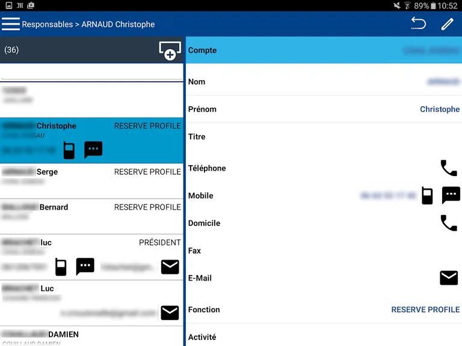Call luc PRÉSIDENT's mobile phone icon

(x=61, y=267)
